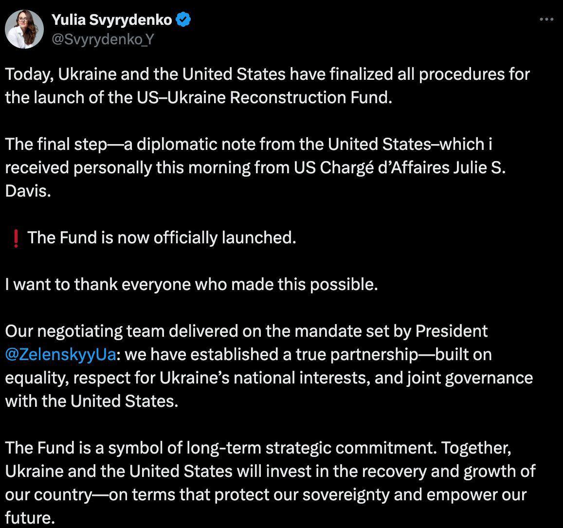Click the sentence "I want to thank everyone"
Screen dimensions: 563x528
click(x=191, y=284)
